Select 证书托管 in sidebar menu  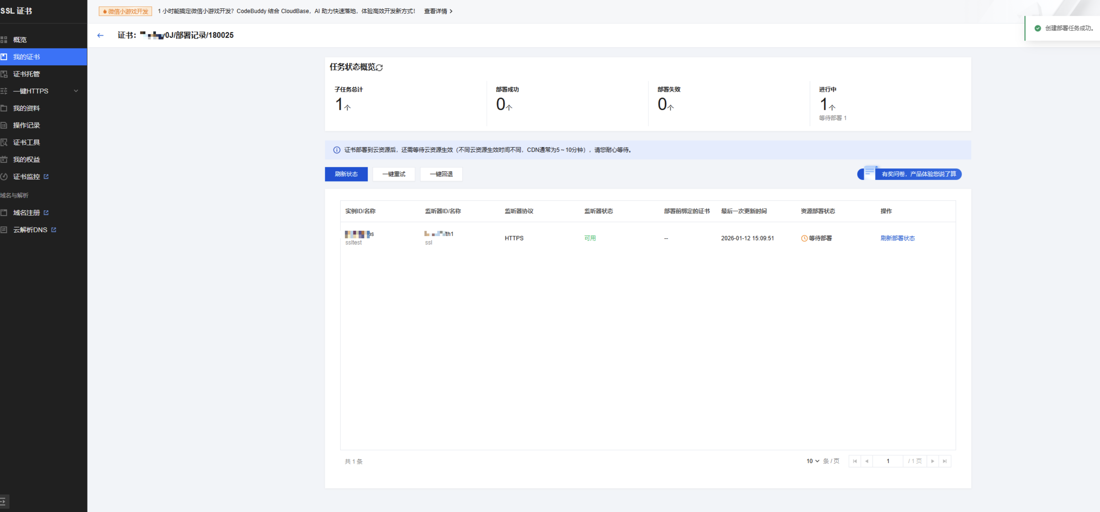26,74
